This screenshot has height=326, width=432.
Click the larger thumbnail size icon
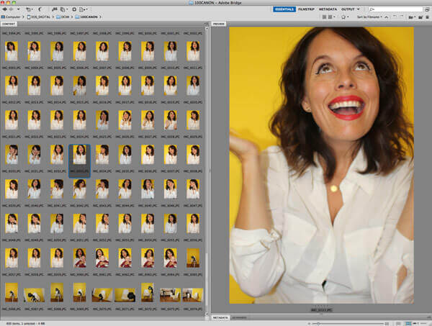pos(387,324)
